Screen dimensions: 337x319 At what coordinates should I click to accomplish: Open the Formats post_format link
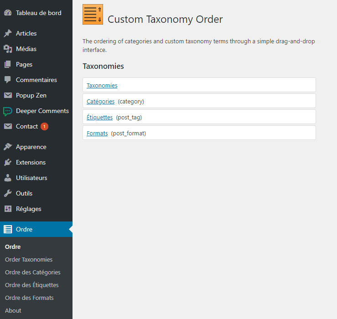pos(97,133)
